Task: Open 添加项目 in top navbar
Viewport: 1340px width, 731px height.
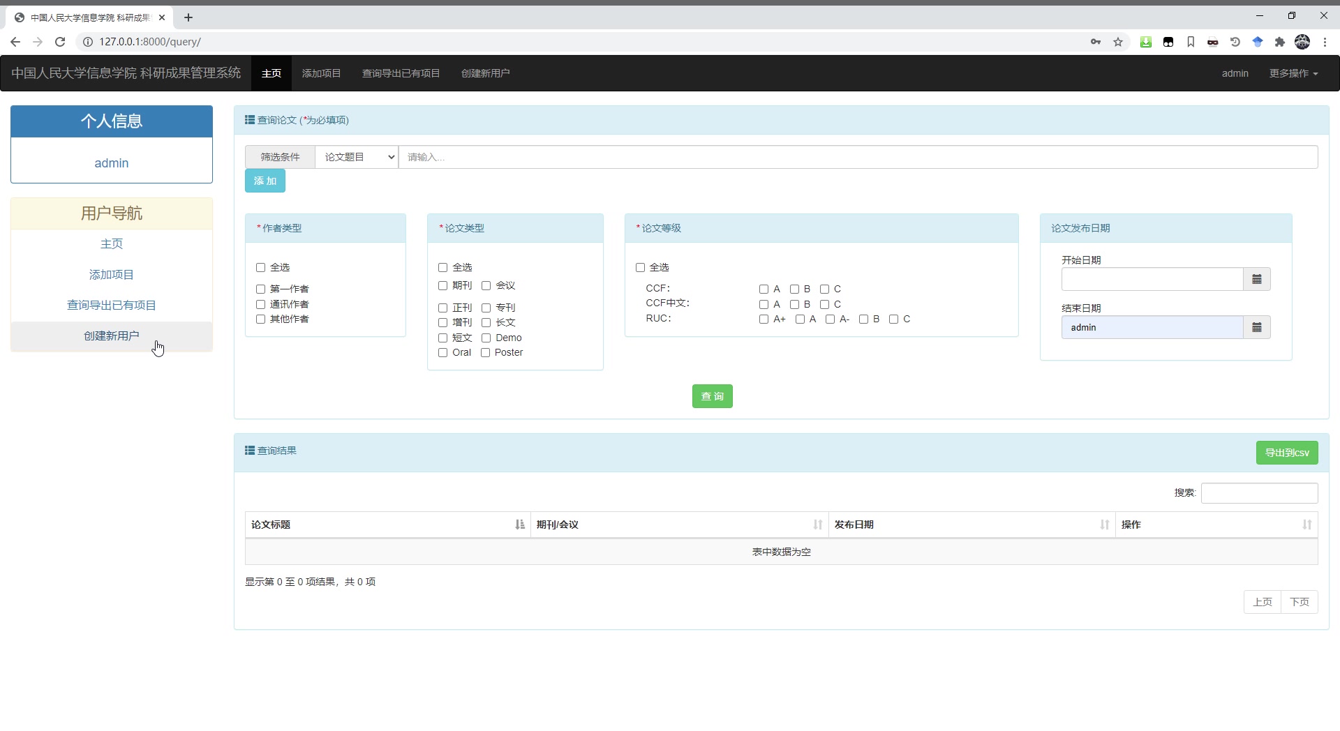Action: [x=321, y=73]
